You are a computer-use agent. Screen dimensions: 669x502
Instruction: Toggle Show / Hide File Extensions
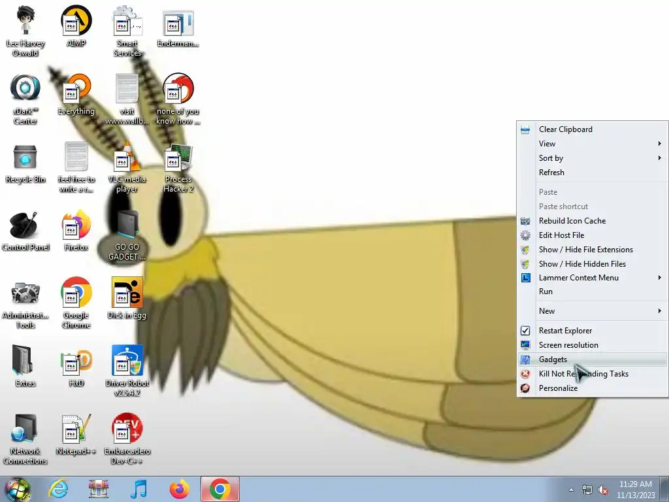coord(592,250)
